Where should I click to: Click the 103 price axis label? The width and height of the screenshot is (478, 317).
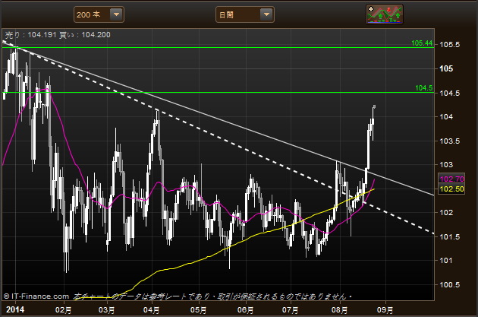[446, 165]
